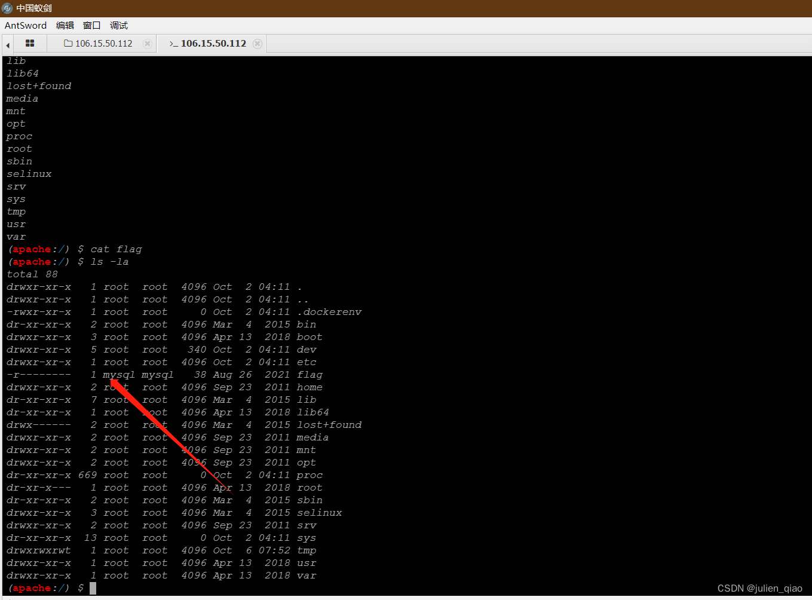Click the 'dev' name in listing
812x600 pixels.
(x=307, y=350)
